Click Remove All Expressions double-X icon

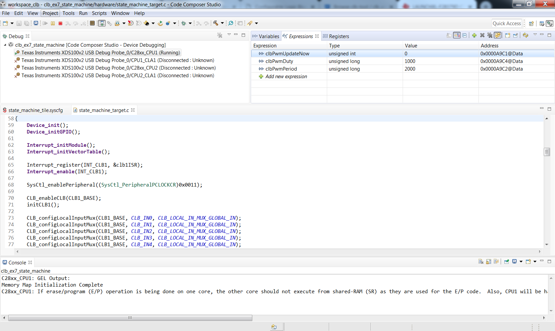click(490, 35)
